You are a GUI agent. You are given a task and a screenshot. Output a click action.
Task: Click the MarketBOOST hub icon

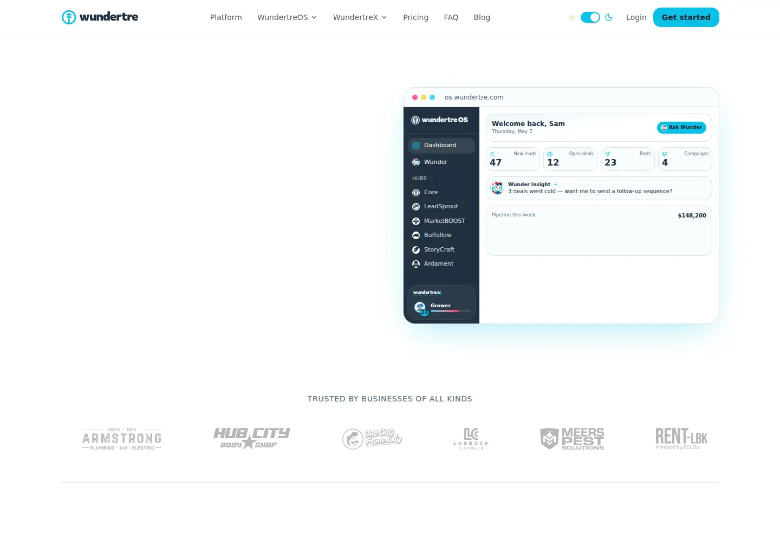point(416,221)
